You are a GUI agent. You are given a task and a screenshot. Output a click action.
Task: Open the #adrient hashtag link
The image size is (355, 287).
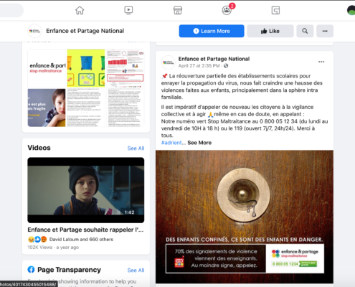point(171,143)
